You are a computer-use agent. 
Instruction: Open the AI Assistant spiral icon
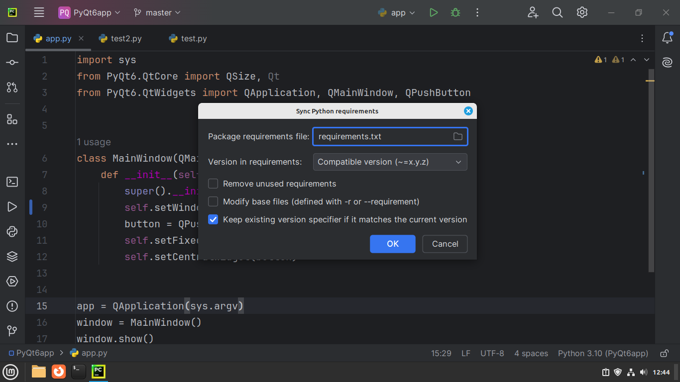[668, 63]
